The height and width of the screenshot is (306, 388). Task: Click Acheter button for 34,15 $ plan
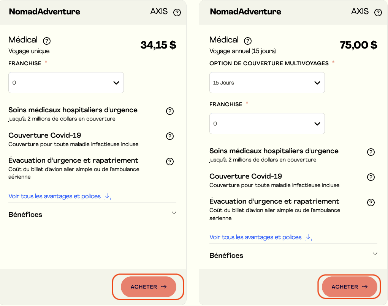click(149, 287)
